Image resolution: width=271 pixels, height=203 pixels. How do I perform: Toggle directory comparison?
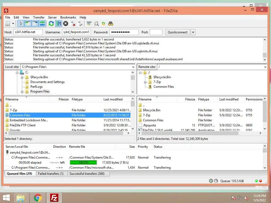coord(96,24)
